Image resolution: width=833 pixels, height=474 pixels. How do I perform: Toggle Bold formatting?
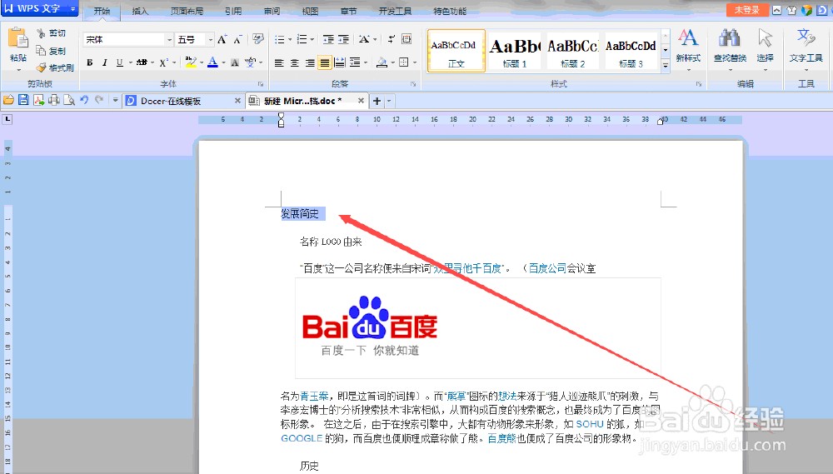tap(90, 62)
